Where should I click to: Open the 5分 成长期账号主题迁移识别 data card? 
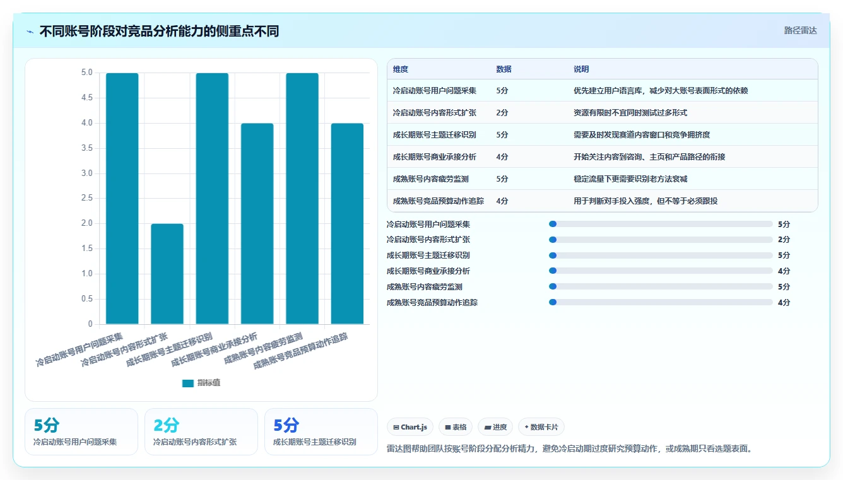pos(321,431)
